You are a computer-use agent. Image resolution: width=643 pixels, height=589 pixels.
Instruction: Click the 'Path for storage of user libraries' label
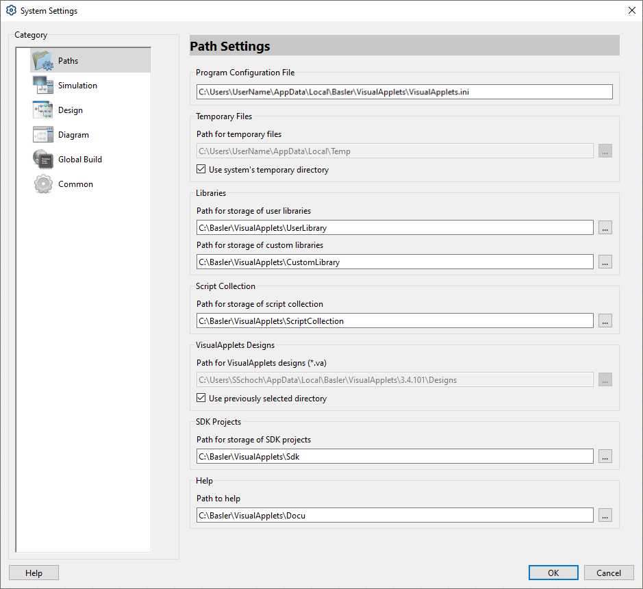(254, 211)
